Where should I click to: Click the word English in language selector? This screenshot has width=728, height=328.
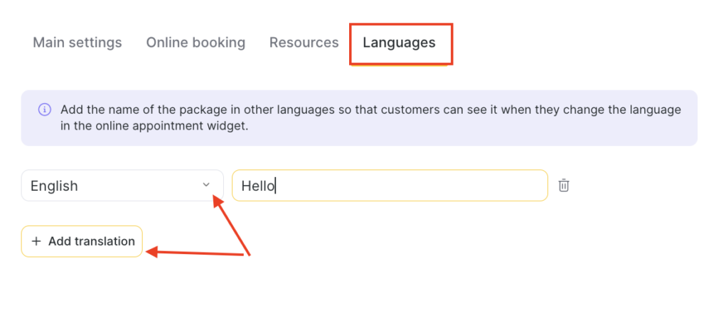pyautogui.click(x=54, y=186)
